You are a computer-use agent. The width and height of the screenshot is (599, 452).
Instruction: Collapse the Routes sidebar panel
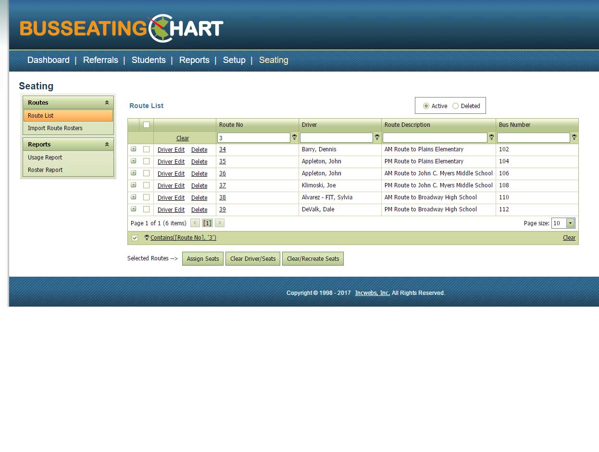pyautogui.click(x=107, y=103)
